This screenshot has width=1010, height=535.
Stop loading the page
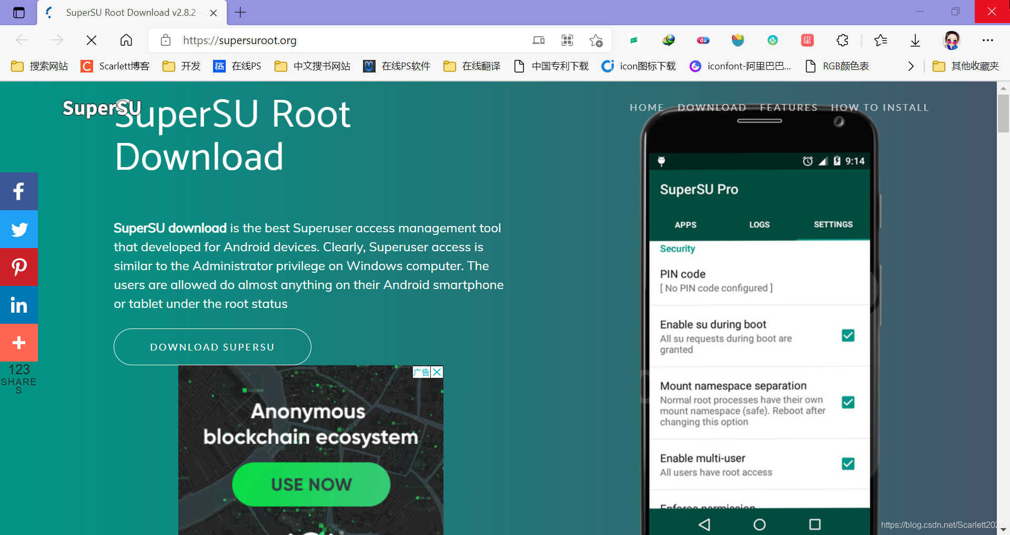click(91, 40)
